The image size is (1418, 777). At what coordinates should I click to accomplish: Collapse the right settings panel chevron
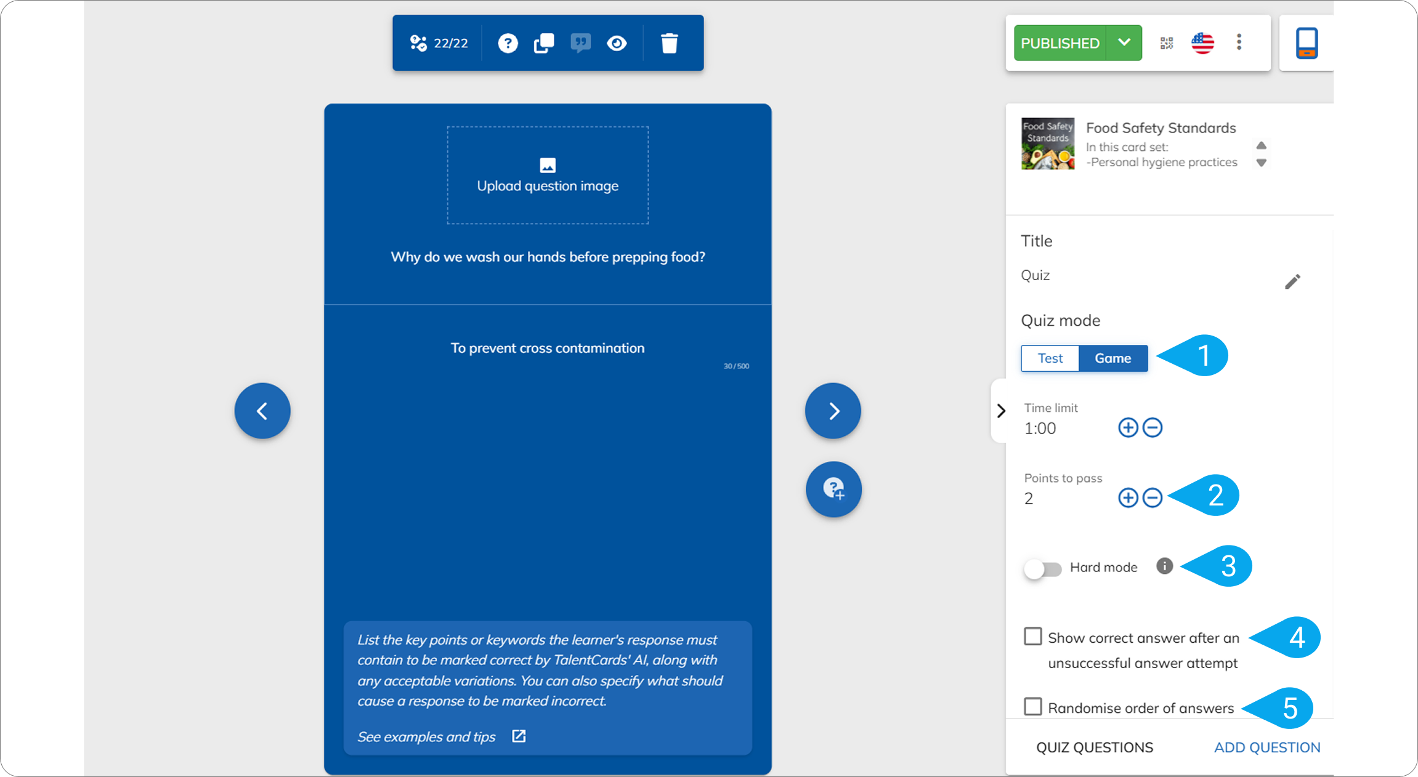click(x=1001, y=411)
